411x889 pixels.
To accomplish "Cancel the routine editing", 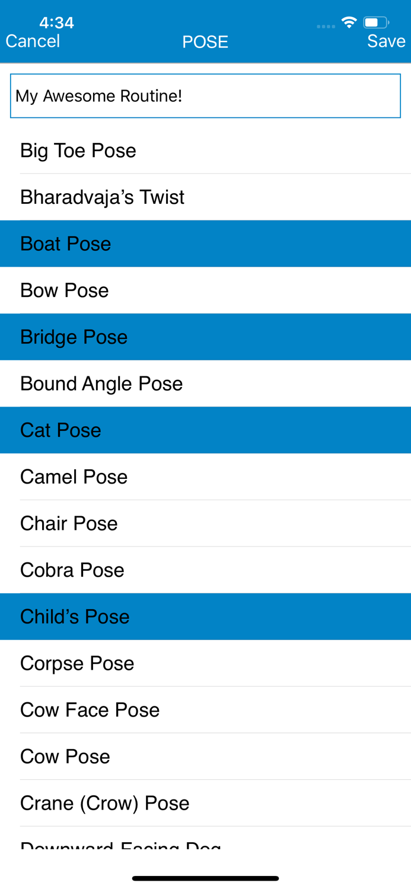I will coord(33,41).
